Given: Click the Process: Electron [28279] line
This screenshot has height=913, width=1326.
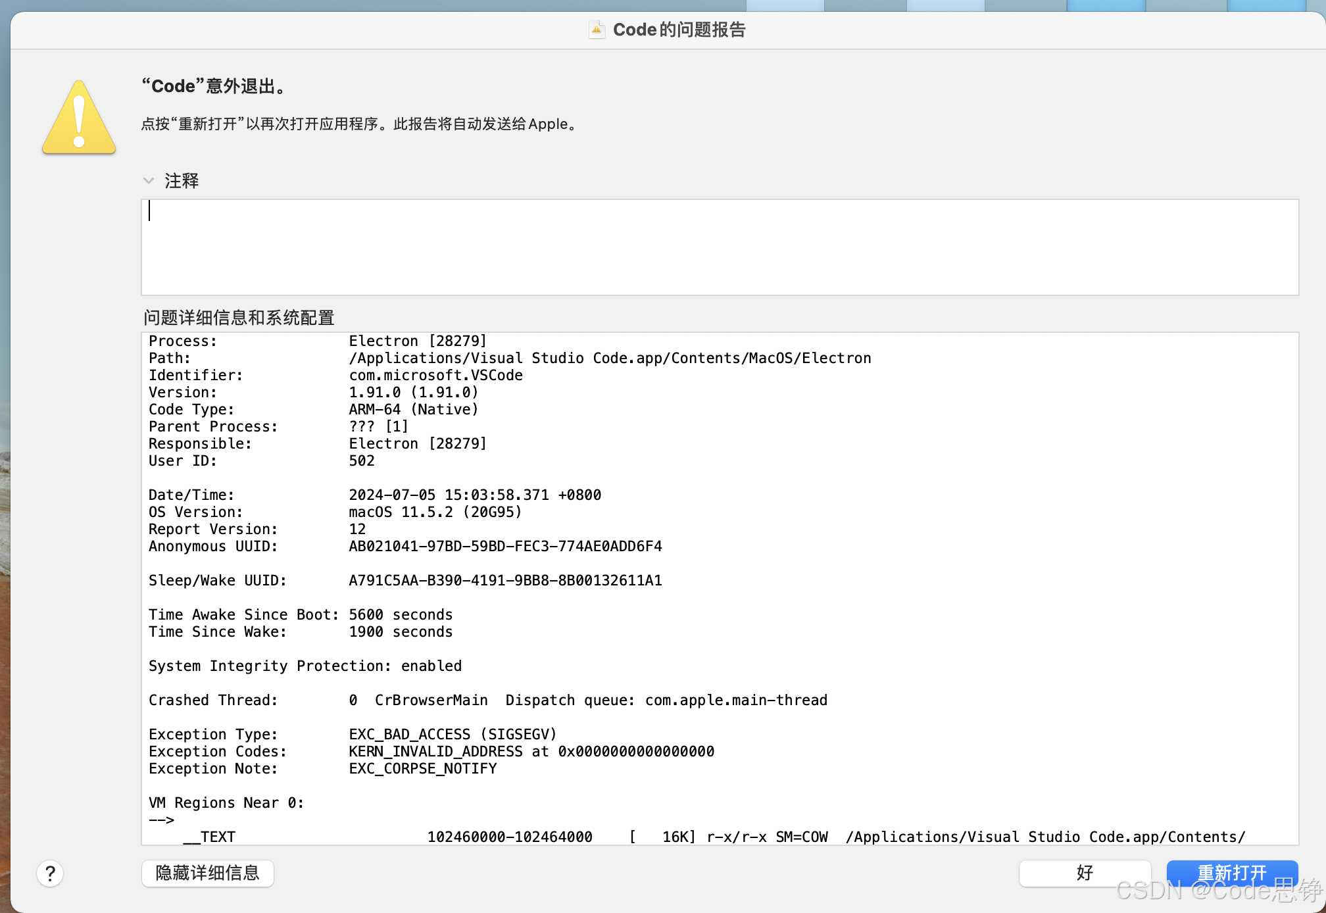Looking at the screenshot, I should (x=318, y=341).
